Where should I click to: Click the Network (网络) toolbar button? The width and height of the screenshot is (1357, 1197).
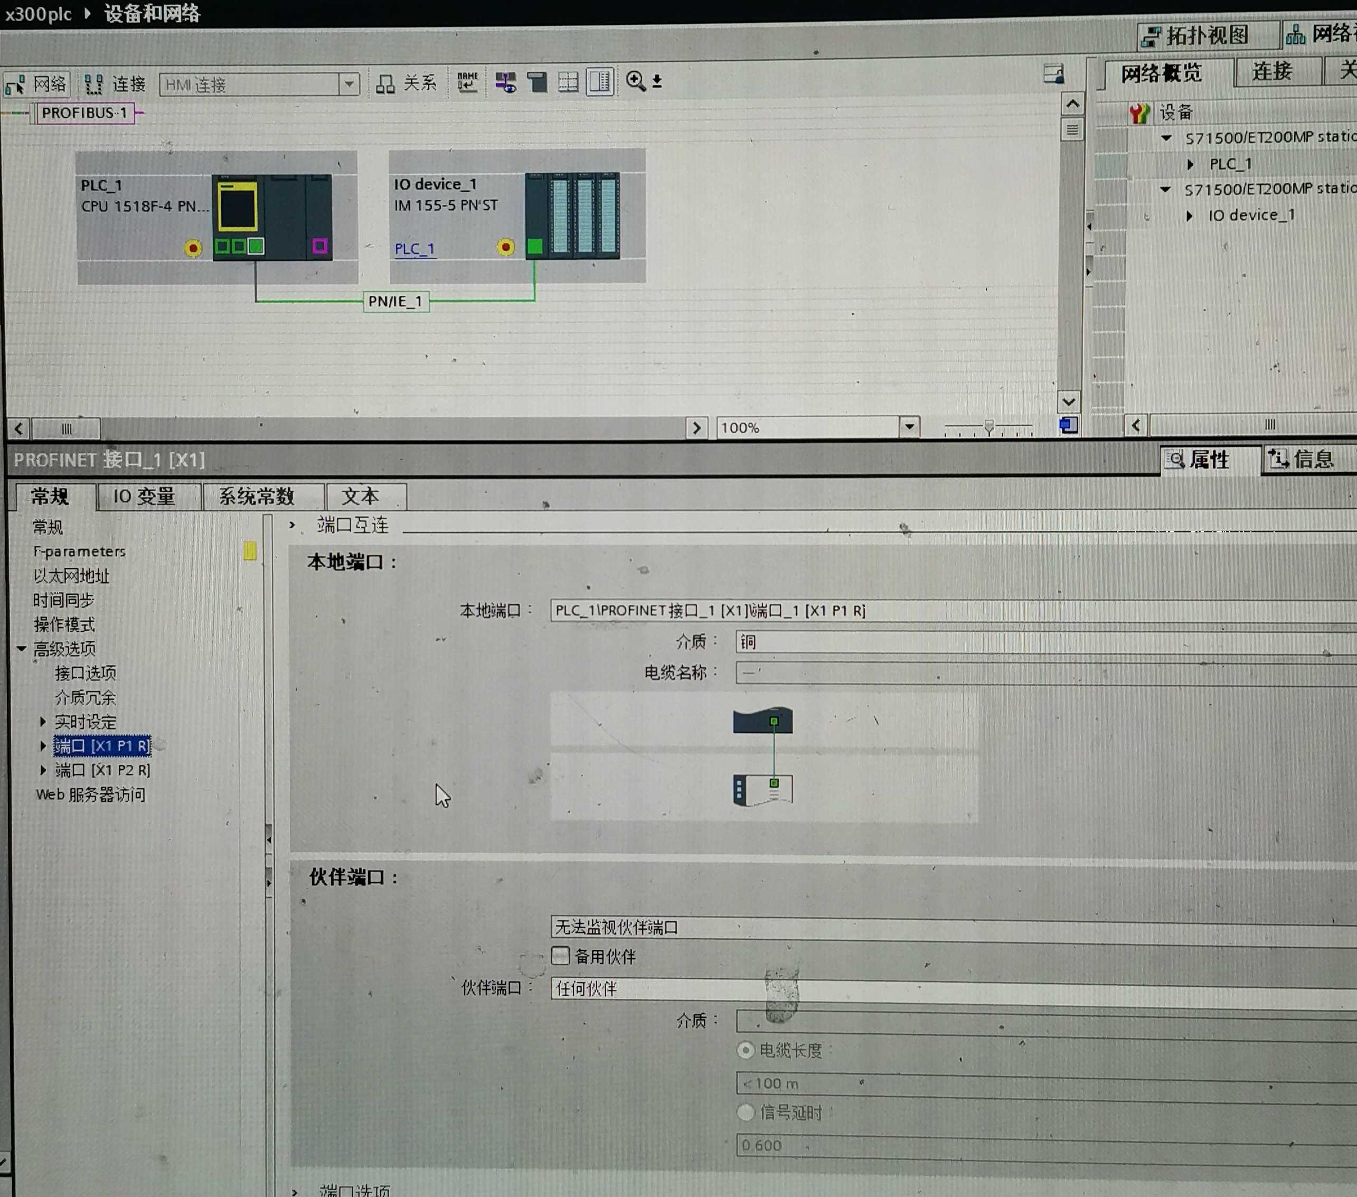36,85
